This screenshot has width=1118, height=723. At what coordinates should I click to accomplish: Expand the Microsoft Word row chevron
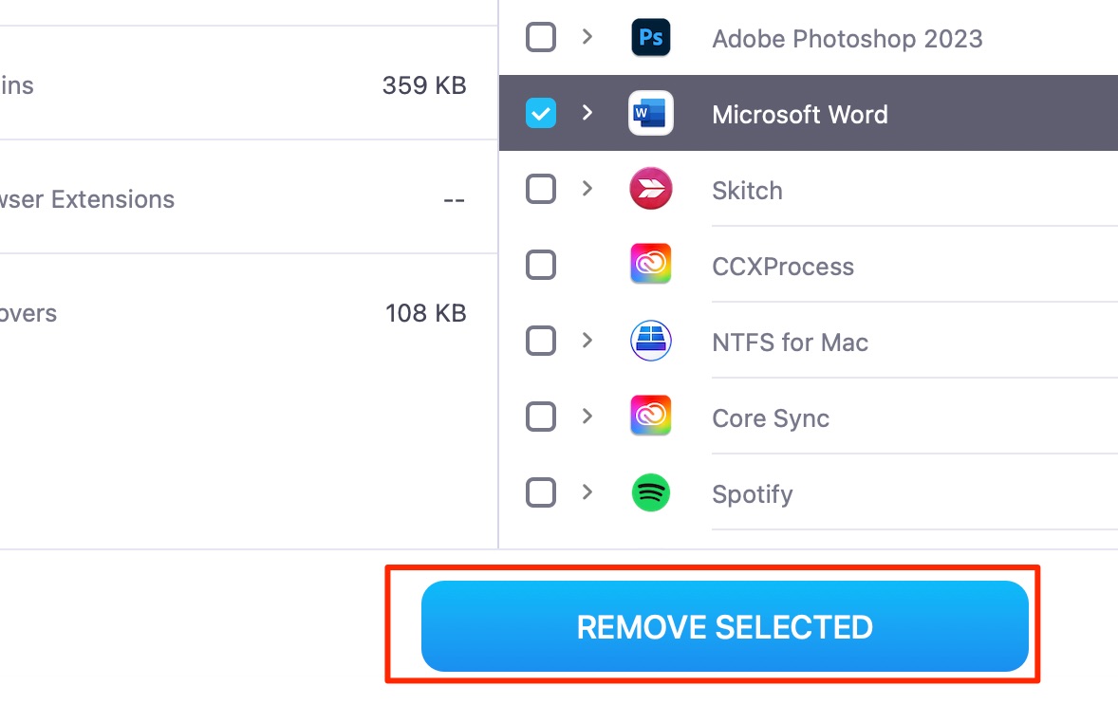[x=587, y=113]
